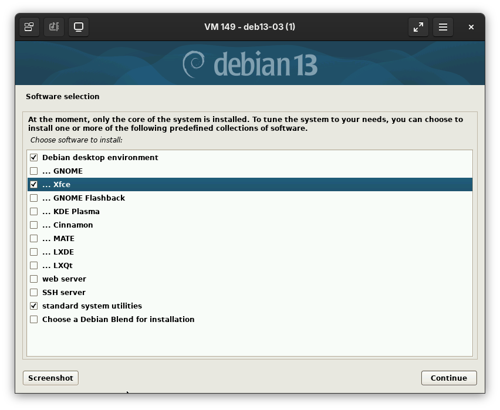Click the USB device icon in the title bar
The image size is (500, 410).
click(54, 27)
